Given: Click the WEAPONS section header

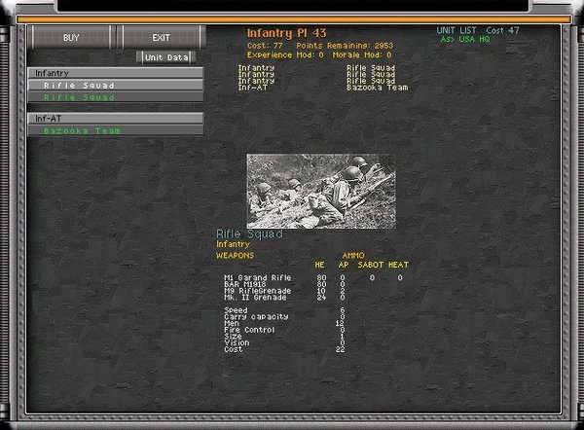Looking at the screenshot, I should pos(235,255).
